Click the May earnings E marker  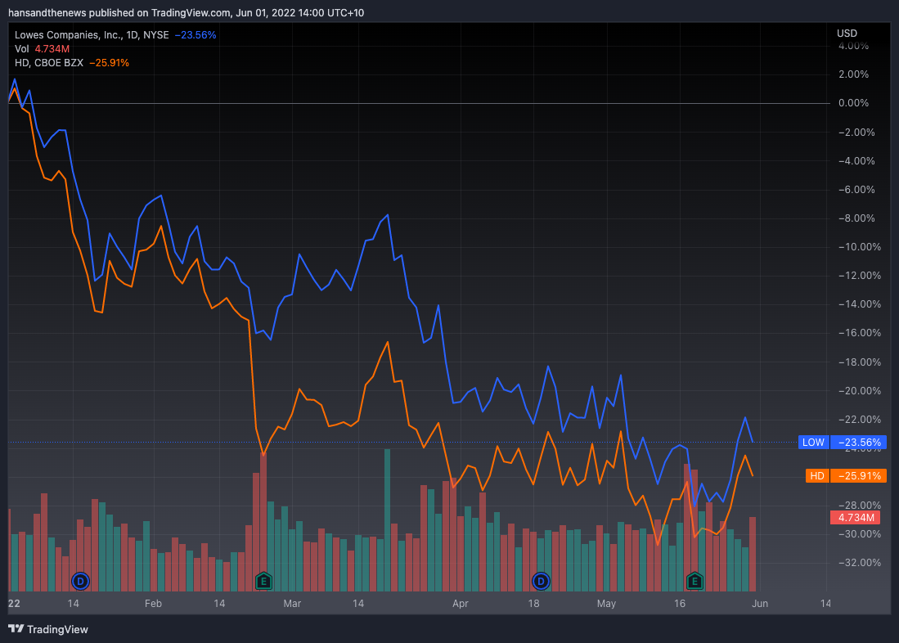coord(694,582)
